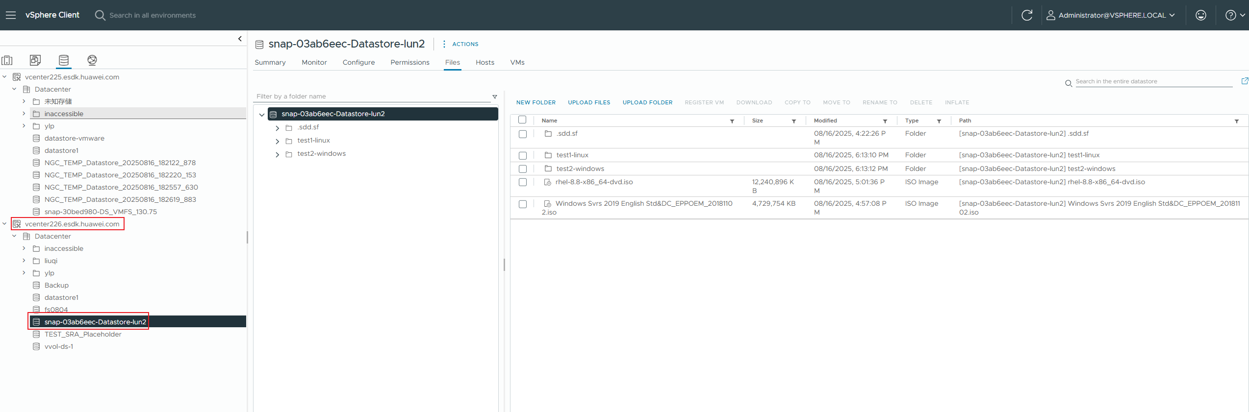The width and height of the screenshot is (1249, 412).
Task: Switch to VMs and Templates inventory view
Action: tap(35, 60)
